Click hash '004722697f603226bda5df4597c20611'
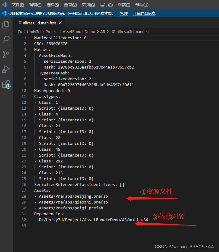The image size is (219, 252). [x=96, y=85]
